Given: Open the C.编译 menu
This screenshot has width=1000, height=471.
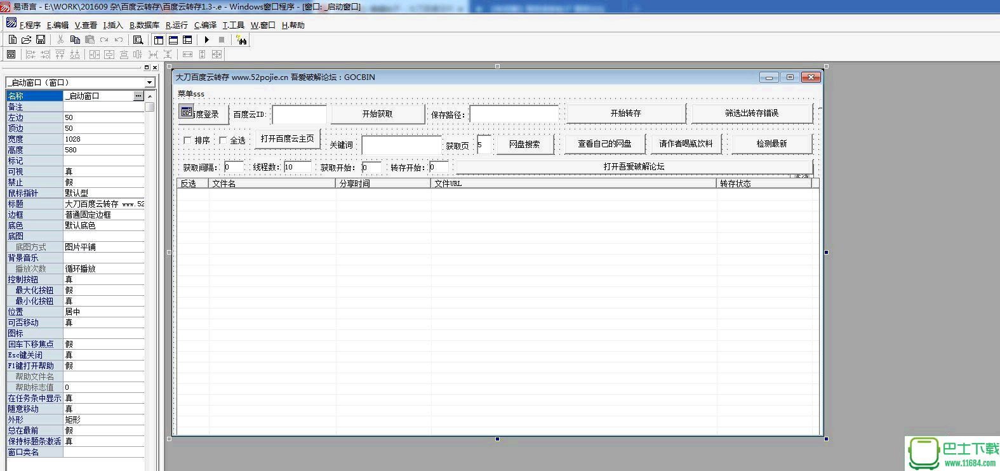Looking at the screenshot, I should click(x=205, y=25).
